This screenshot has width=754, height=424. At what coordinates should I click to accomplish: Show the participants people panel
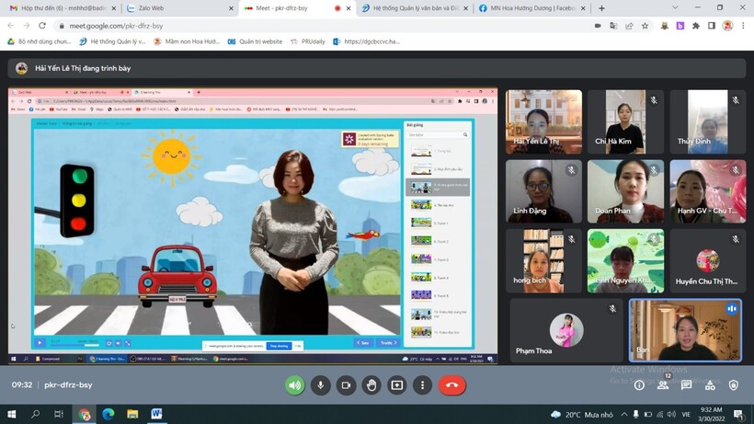[663, 385]
